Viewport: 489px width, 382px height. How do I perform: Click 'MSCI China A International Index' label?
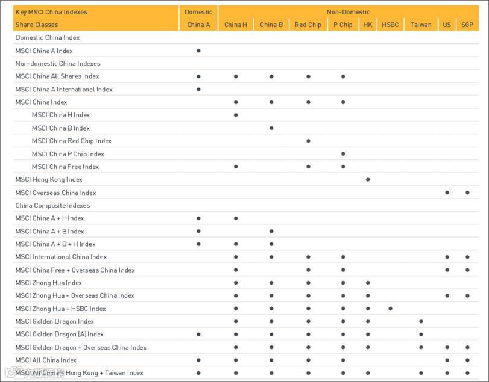pyautogui.click(x=64, y=90)
